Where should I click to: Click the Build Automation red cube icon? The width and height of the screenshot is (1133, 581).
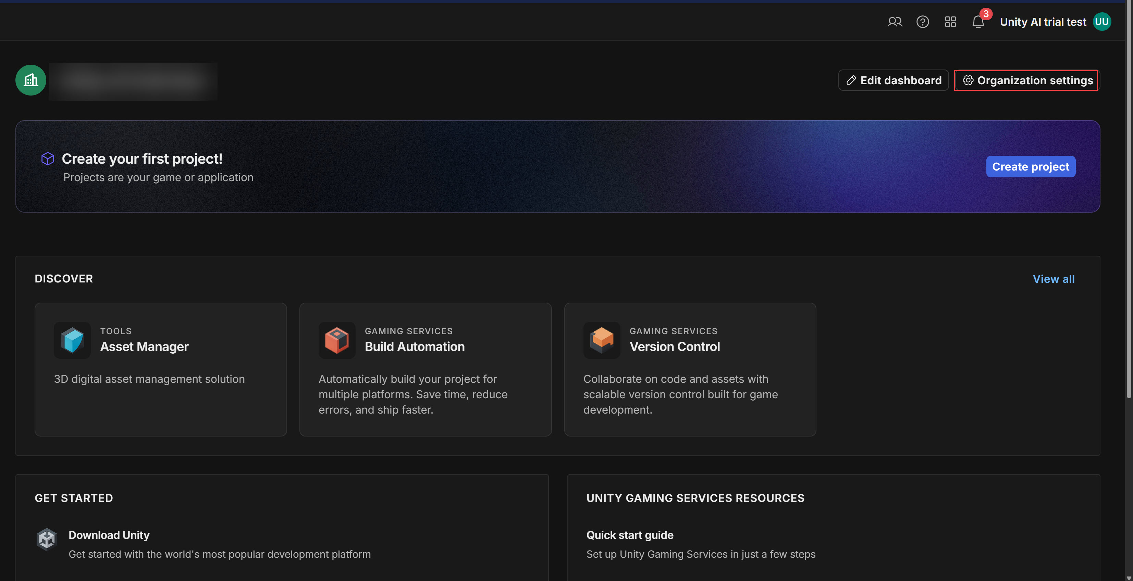pos(337,340)
